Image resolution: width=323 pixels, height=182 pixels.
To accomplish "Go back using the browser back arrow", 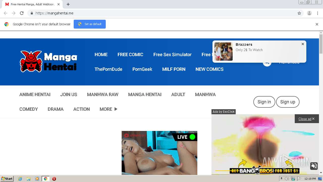I will pos(6,13).
